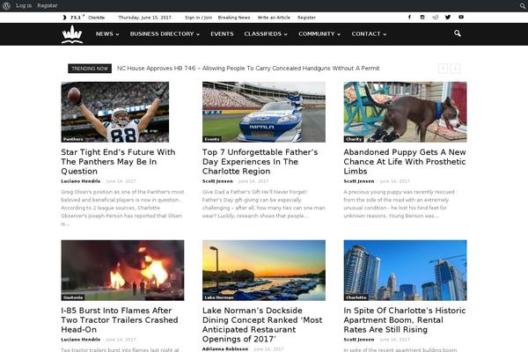The height and width of the screenshot is (352, 528).
Task: Open Write an Article link
Action: tap(274, 18)
